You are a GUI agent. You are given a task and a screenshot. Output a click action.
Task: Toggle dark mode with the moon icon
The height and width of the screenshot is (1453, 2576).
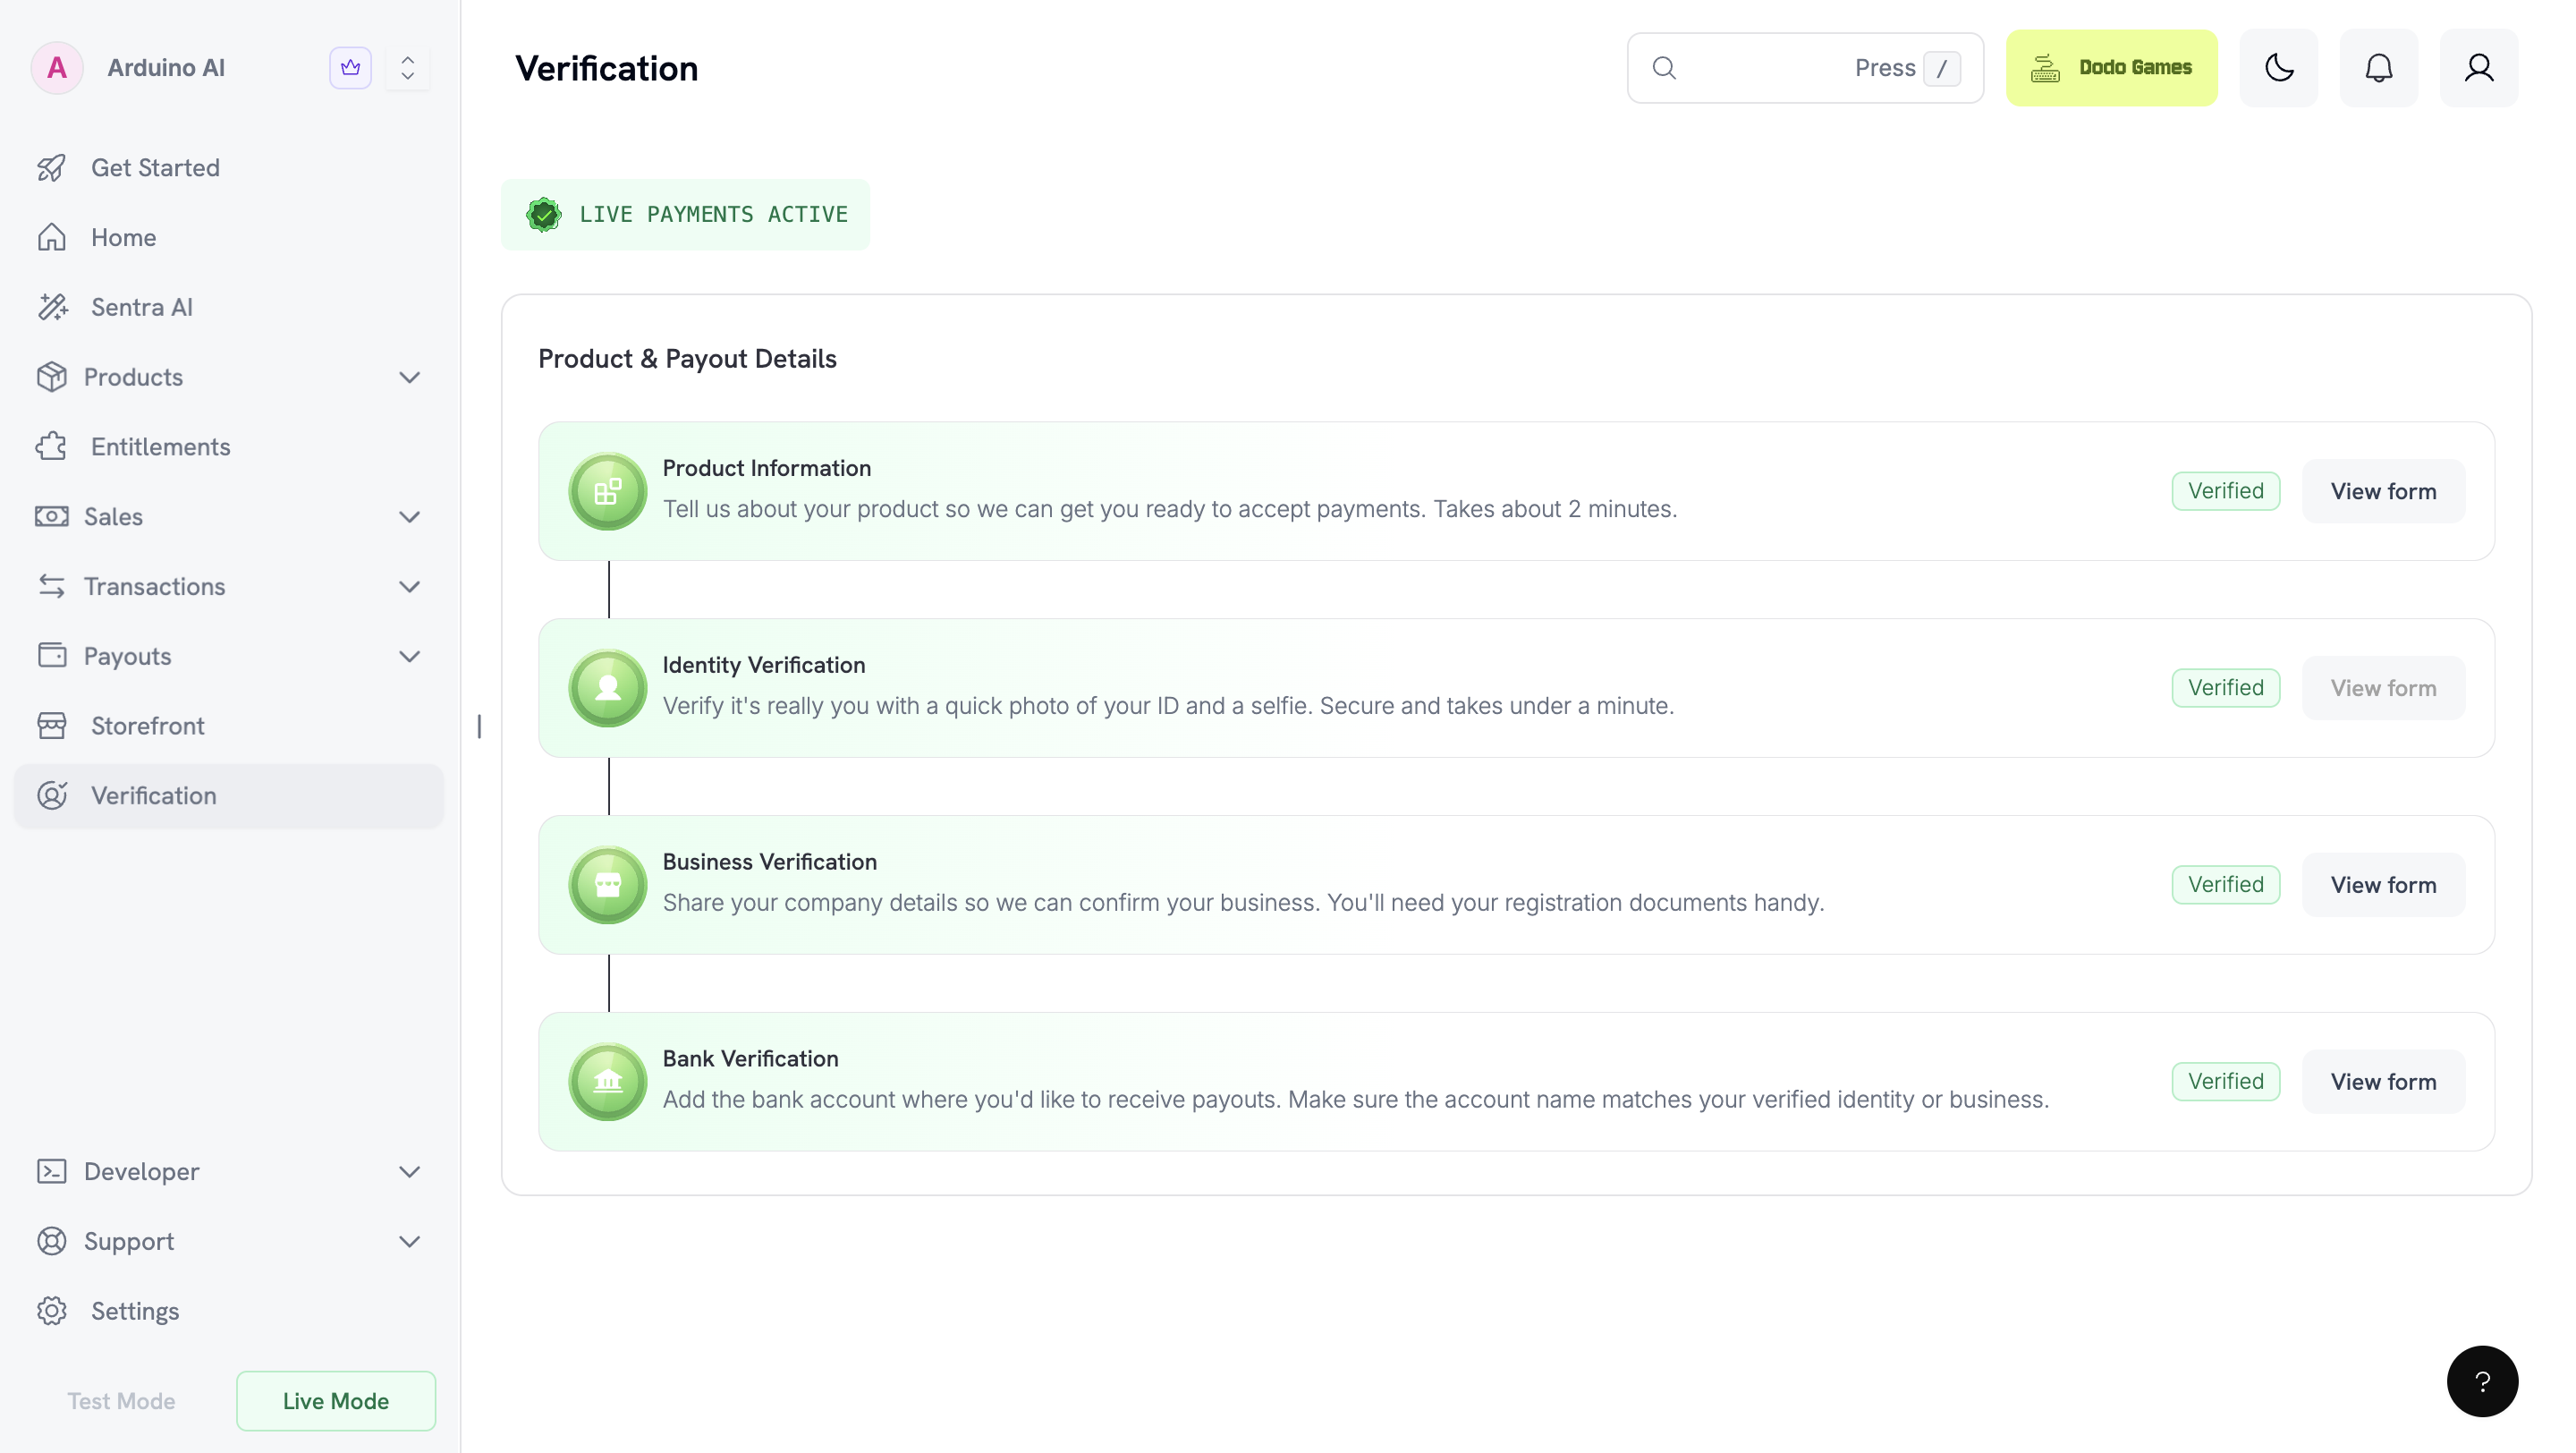(2278, 68)
